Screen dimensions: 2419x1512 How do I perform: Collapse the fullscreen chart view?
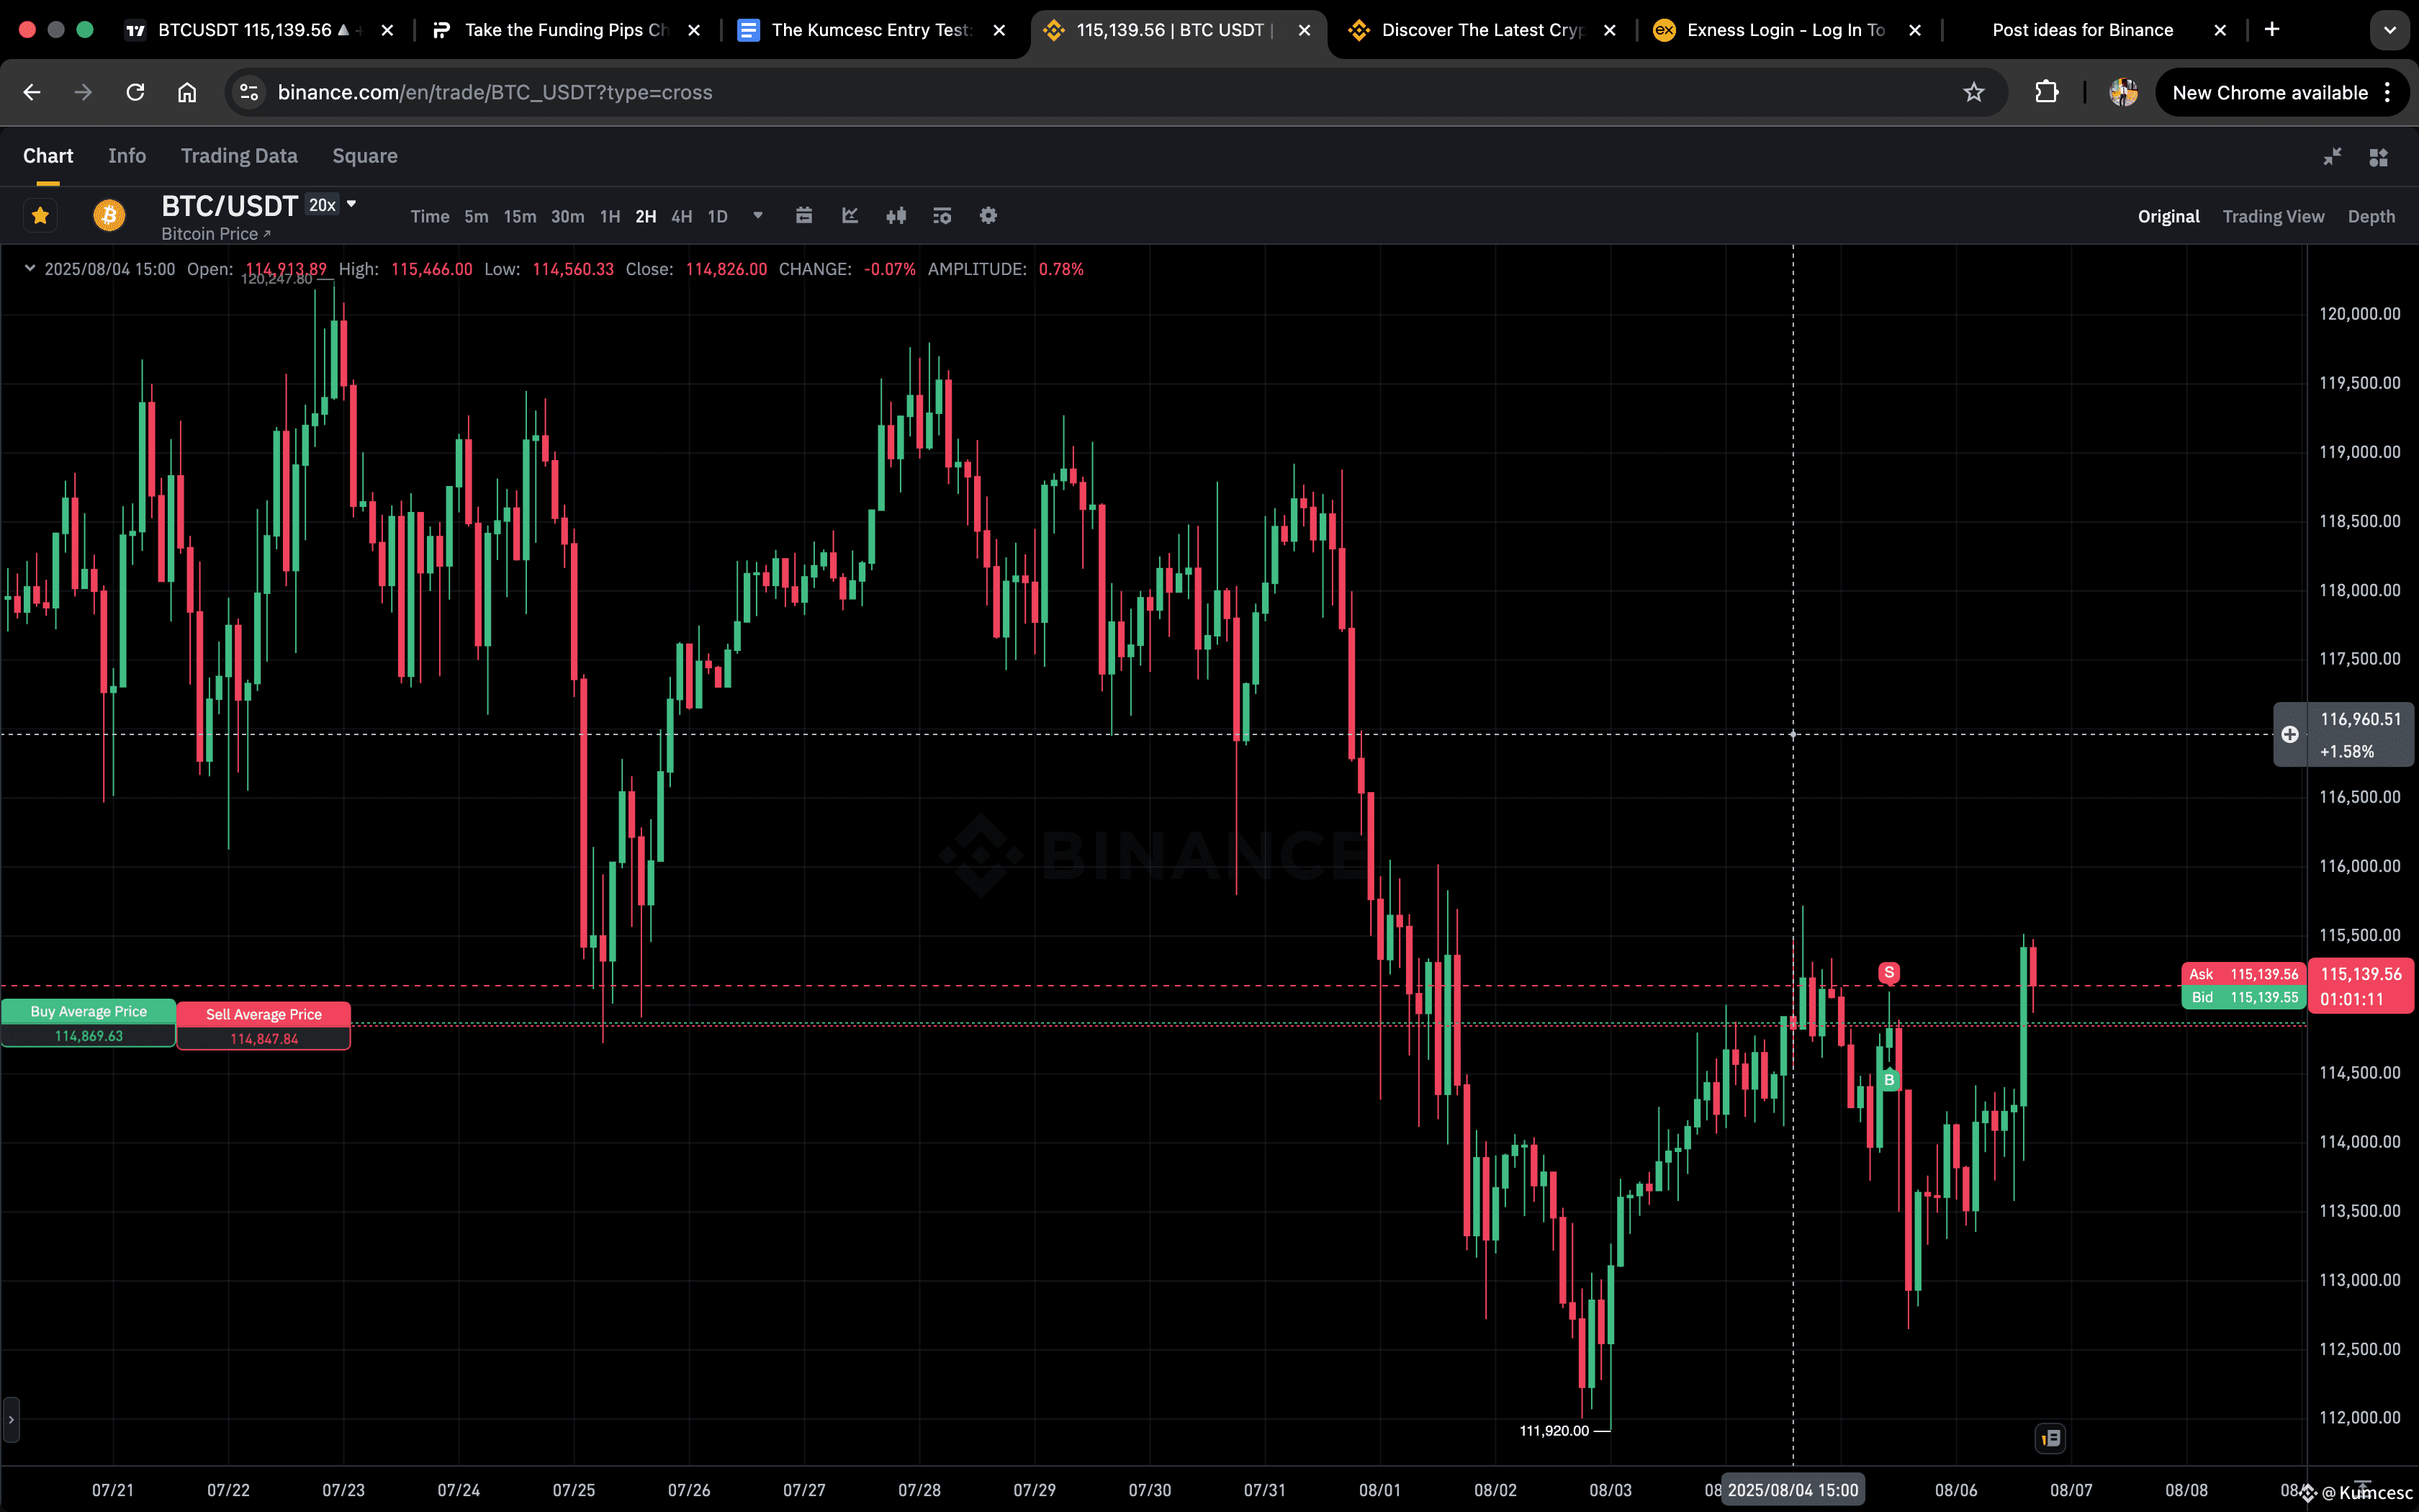[x=2332, y=157]
